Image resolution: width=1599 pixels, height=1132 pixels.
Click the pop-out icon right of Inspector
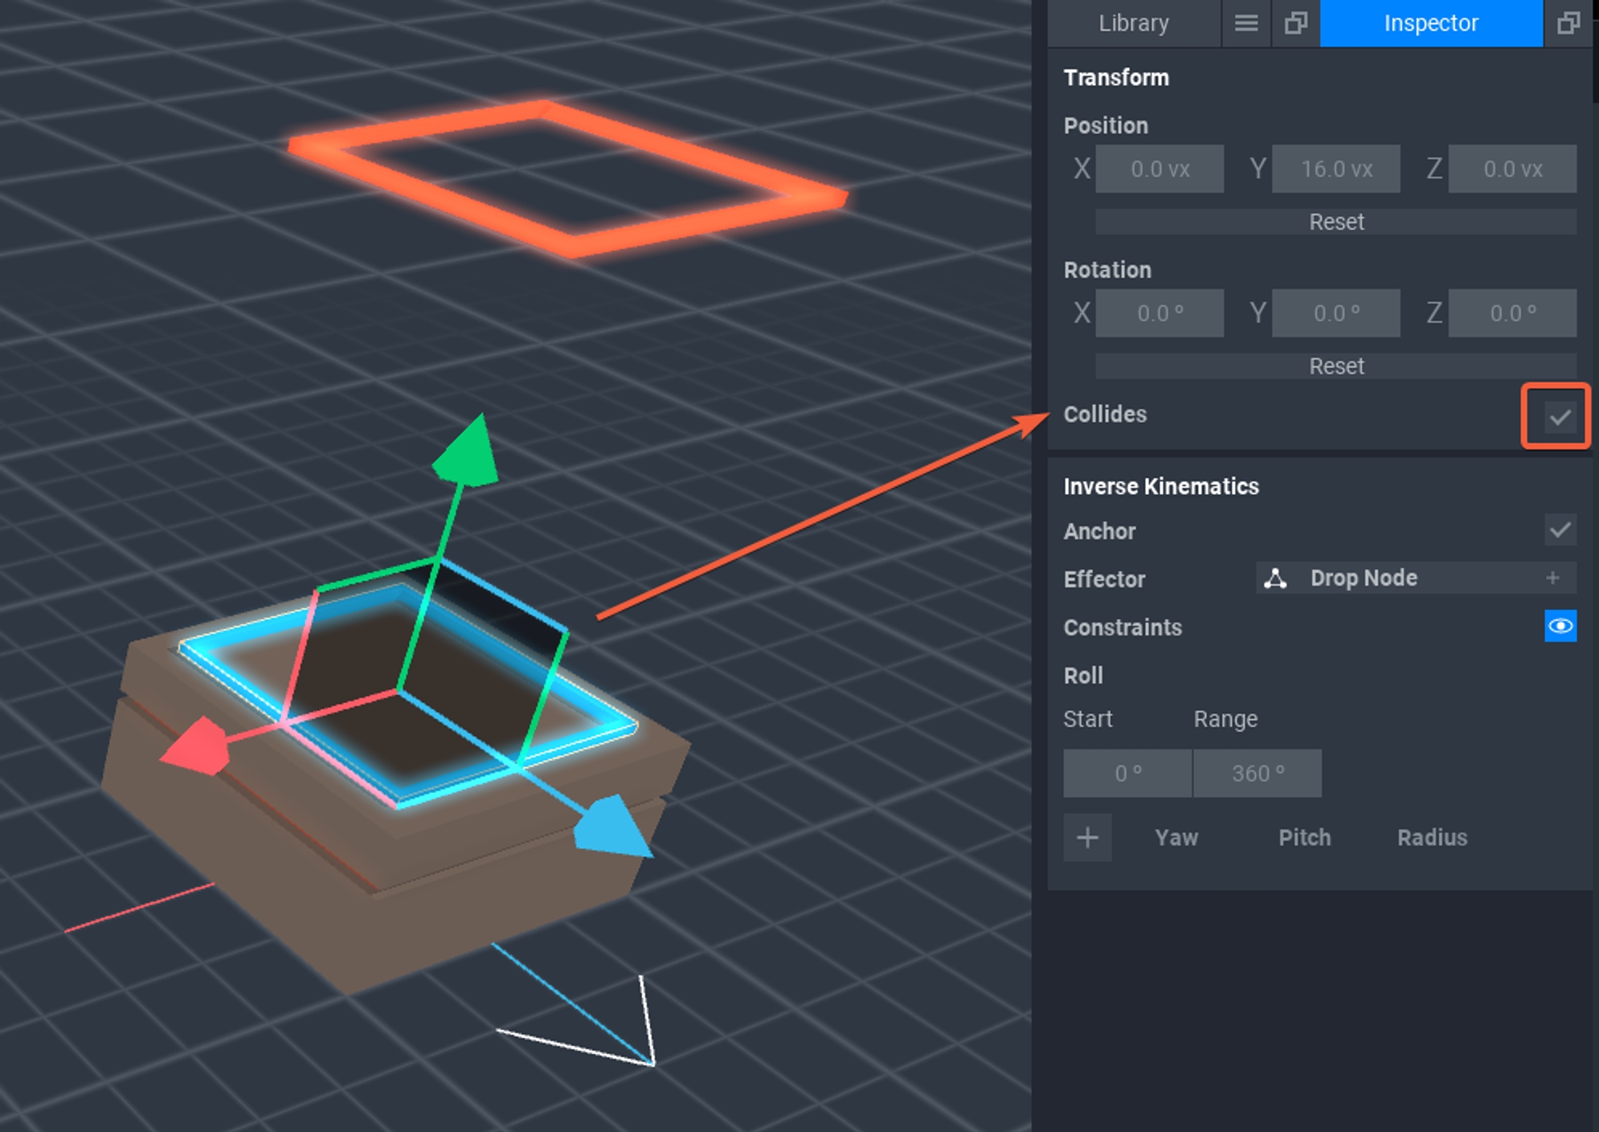[1568, 22]
